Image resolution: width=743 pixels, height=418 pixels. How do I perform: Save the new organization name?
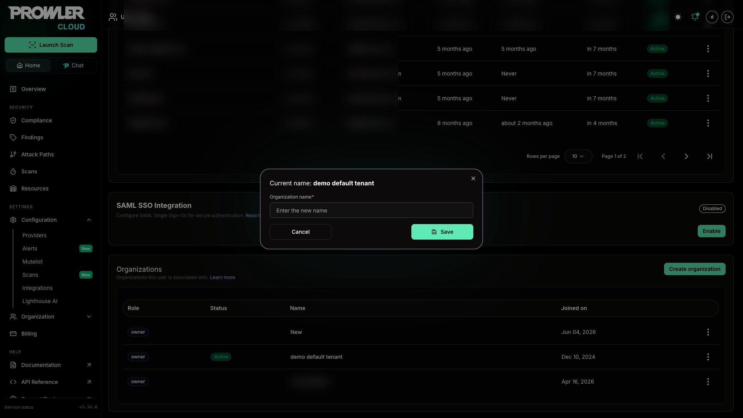(442, 232)
